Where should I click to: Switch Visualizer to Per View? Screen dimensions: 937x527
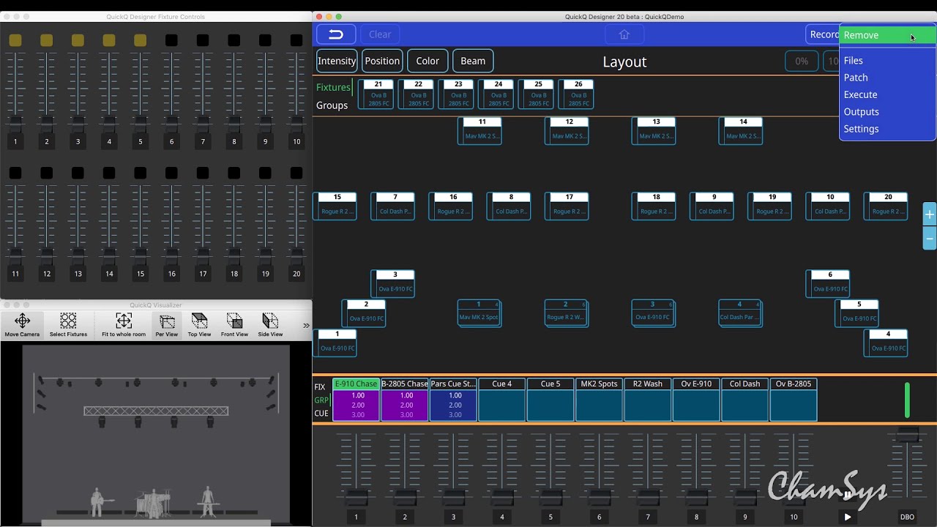pyautogui.click(x=167, y=325)
